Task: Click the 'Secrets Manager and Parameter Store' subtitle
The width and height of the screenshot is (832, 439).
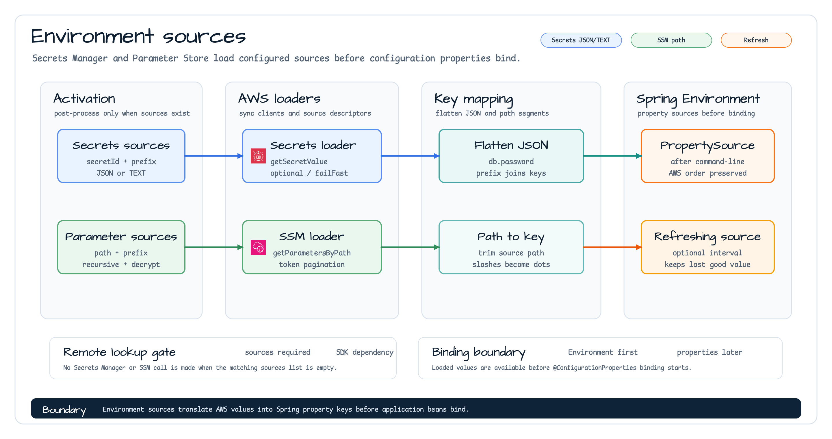Action: click(x=276, y=58)
